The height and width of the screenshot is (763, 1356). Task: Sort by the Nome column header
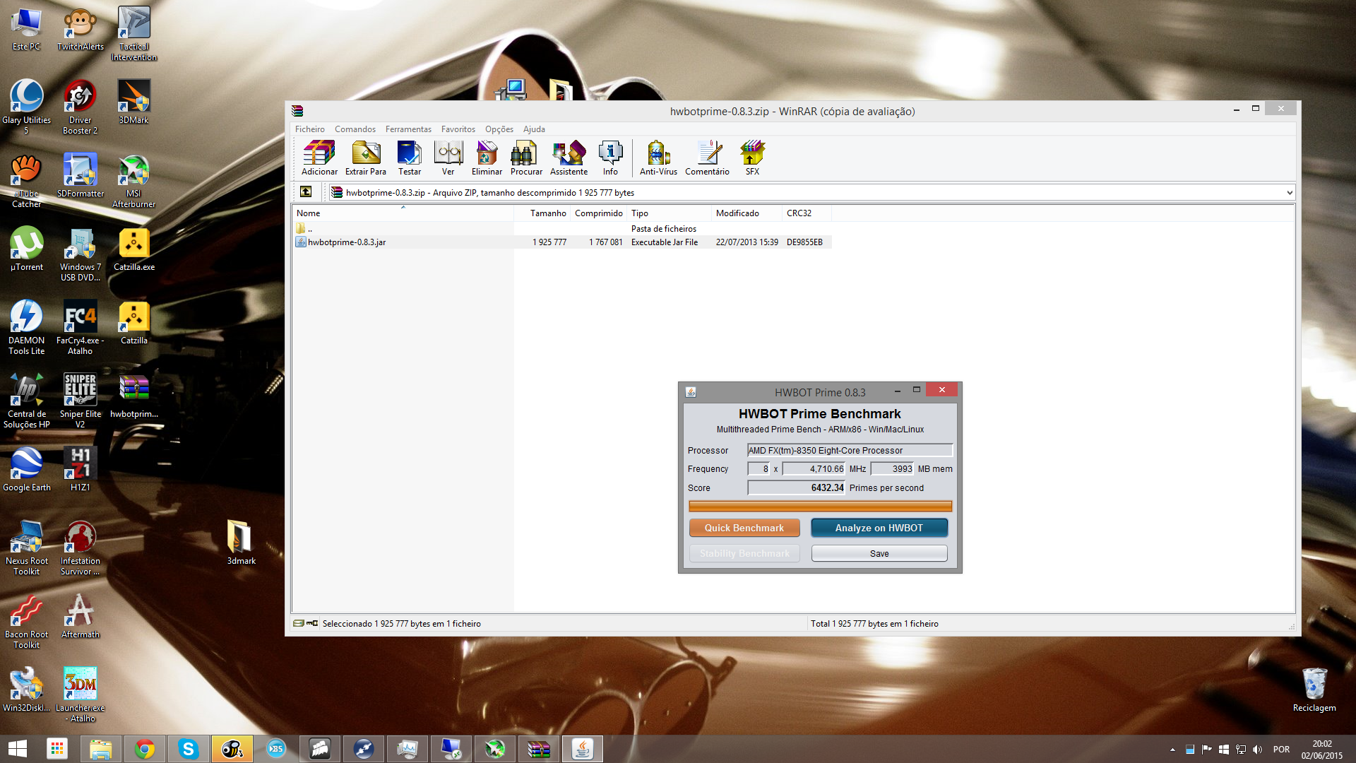click(403, 213)
